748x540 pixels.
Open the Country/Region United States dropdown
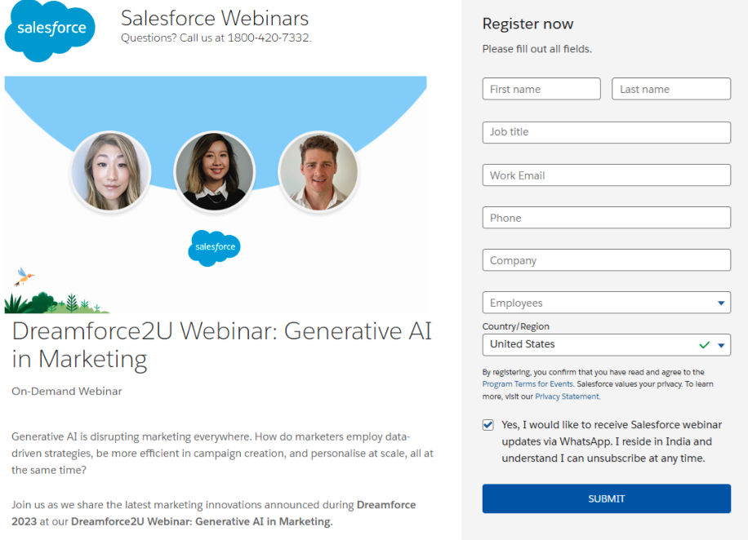pyautogui.click(x=606, y=344)
